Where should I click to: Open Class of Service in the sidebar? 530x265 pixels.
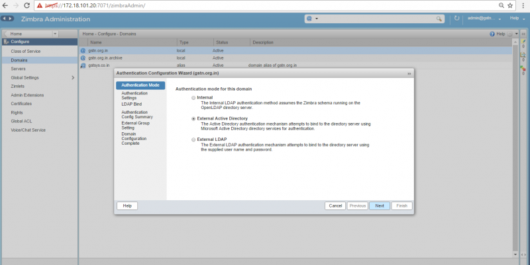coord(26,52)
